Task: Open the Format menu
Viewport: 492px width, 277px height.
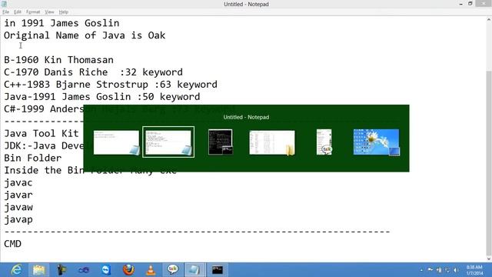Action: pos(33,12)
